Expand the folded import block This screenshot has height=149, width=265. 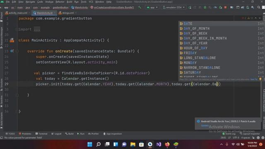pyautogui.click(x=37, y=29)
